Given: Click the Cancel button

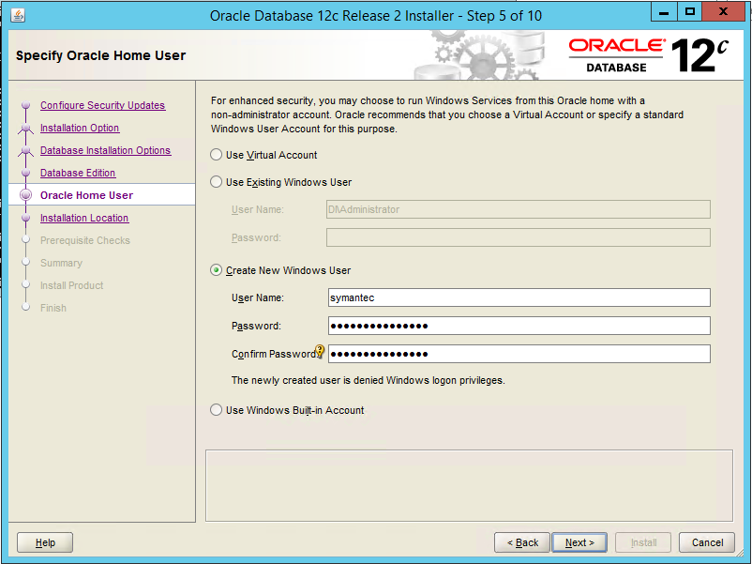Looking at the screenshot, I should [707, 542].
